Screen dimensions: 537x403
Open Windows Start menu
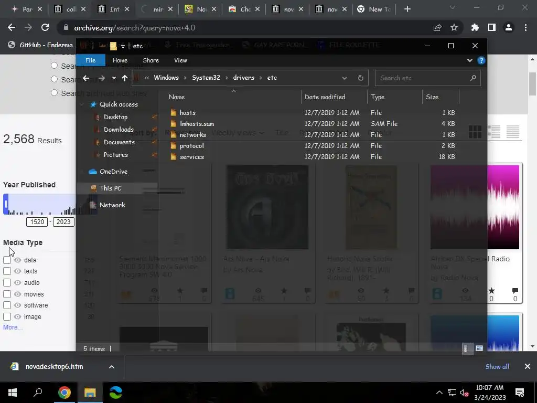[x=13, y=393]
